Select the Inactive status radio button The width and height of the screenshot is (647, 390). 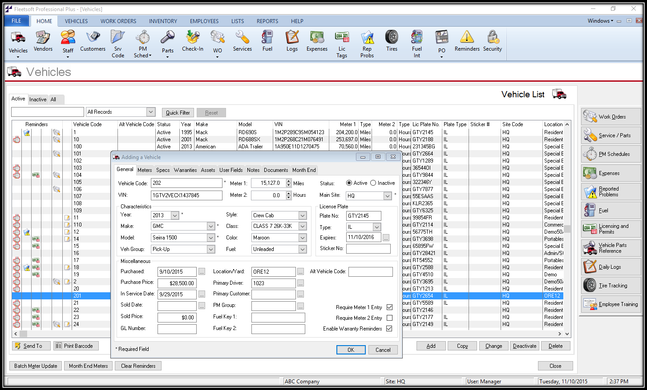[x=373, y=183]
